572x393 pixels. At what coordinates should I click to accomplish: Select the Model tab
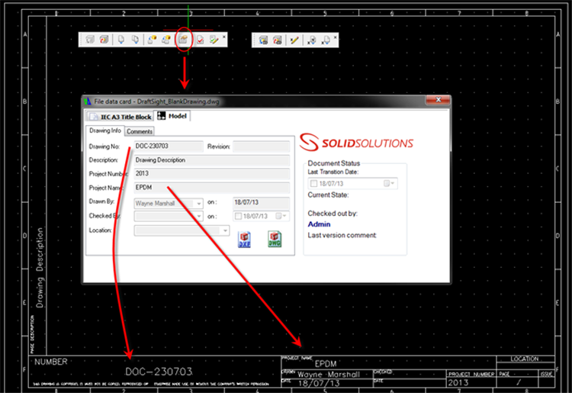click(x=173, y=116)
